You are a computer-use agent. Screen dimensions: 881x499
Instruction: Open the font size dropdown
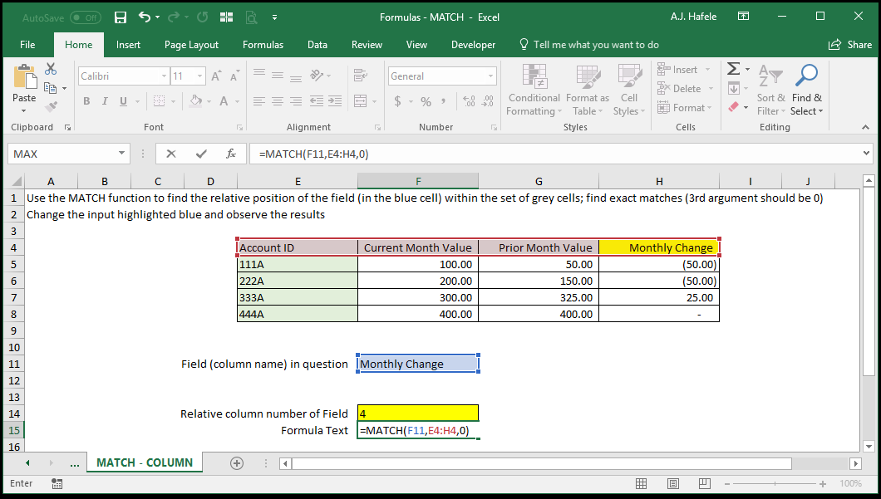tap(199, 76)
